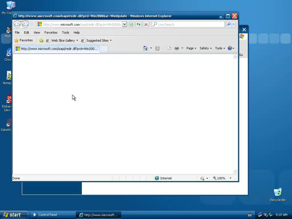The width and height of the screenshot is (292, 219).
Task: Click the scroll down arrow
Action: (235, 171)
